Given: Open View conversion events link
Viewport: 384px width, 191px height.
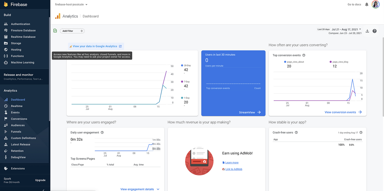Looking at the screenshot, I should [343, 112].
